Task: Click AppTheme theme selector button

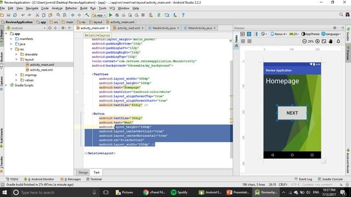Action: (310, 34)
